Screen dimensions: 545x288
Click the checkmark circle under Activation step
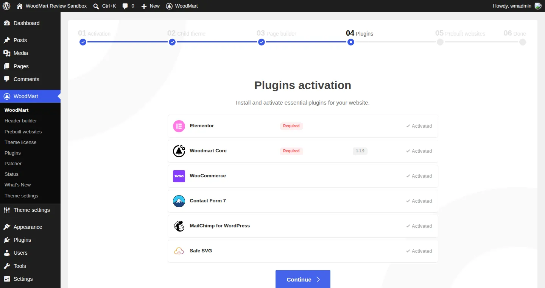pyautogui.click(x=83, y=42)
